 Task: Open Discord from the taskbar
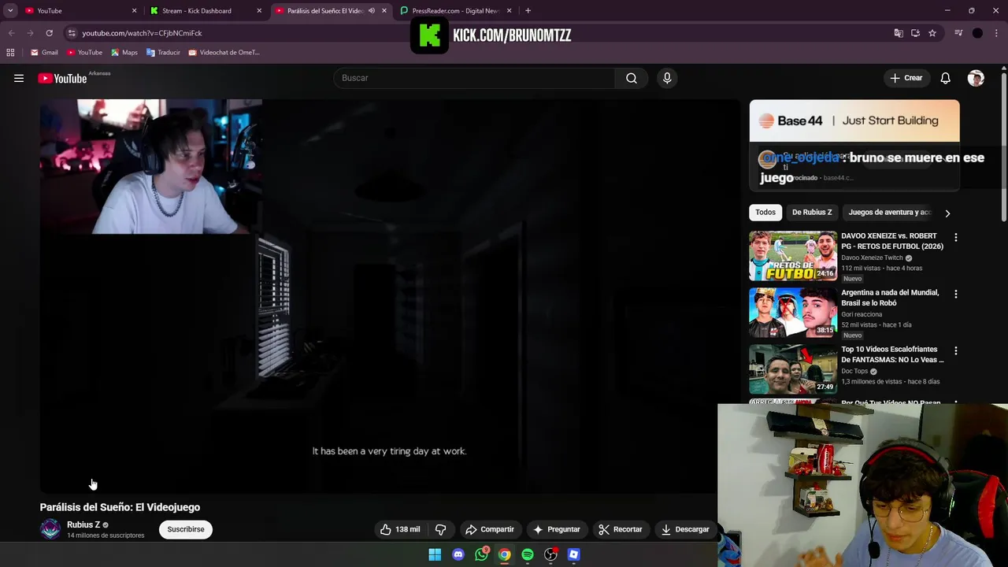click(458, 554)
